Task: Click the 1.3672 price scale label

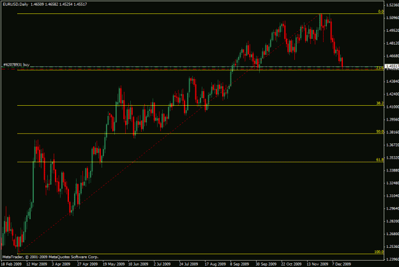Action: pyautogui.click(x=393, y=145)
